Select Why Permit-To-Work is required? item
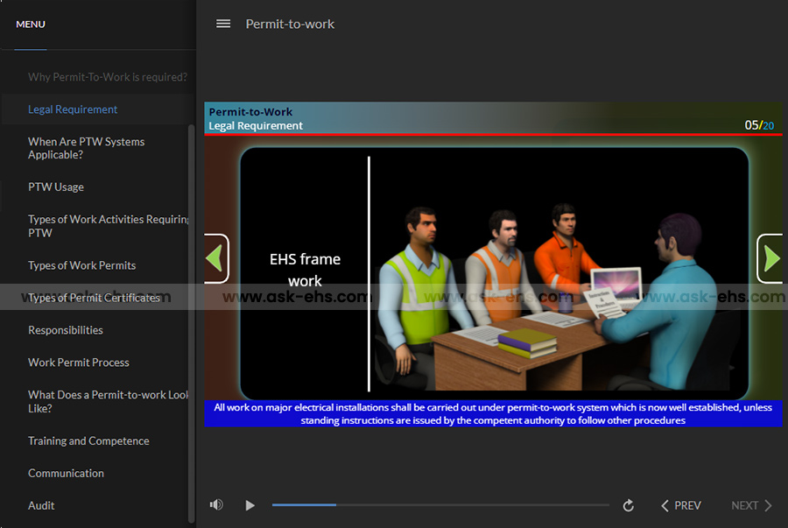 tap(107, 77)
